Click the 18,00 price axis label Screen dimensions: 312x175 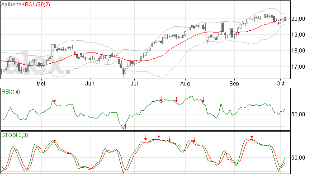[298, 51]
